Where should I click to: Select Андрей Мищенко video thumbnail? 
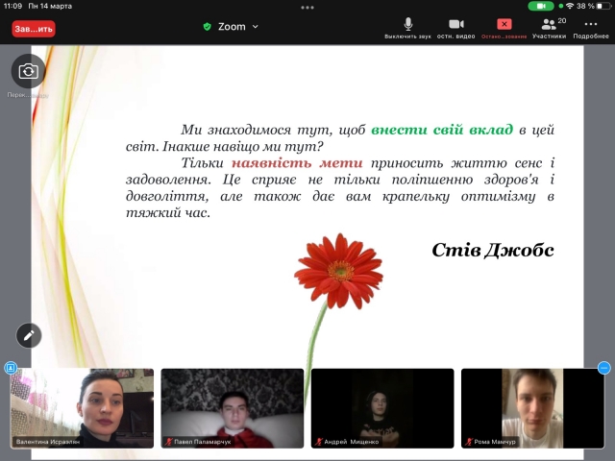pyautogui.click(x=382, y=408)
